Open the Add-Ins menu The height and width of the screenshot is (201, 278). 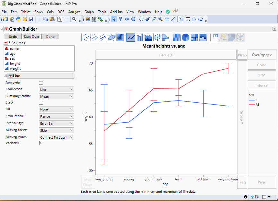[116, 12]
